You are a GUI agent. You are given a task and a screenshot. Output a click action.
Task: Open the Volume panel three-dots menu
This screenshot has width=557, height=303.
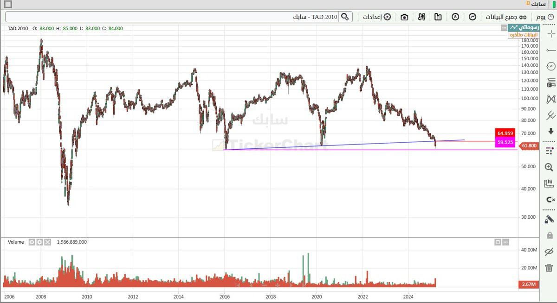pyautogui.click(x=505, y=242)
